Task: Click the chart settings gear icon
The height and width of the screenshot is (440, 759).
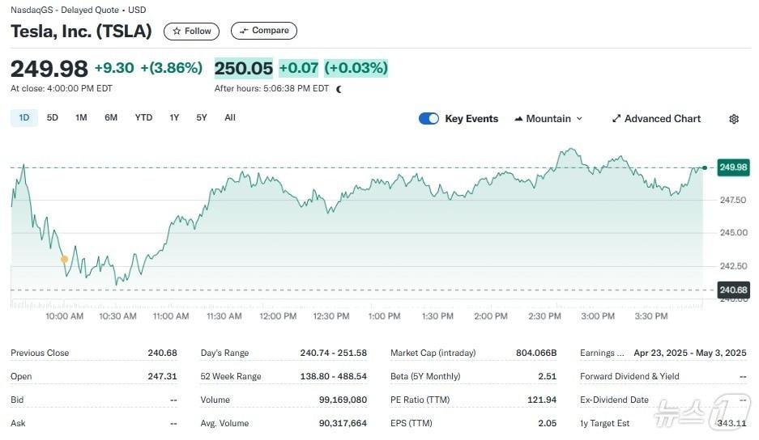Action: click(734, 119)
